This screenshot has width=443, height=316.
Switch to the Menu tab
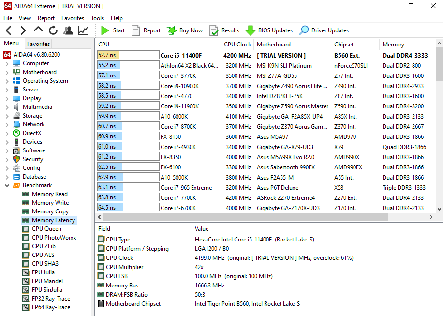point(12,43)
